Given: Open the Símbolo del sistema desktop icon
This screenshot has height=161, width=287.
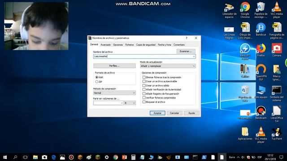Looking at the screenshot, I should click(x=277, y=93).
